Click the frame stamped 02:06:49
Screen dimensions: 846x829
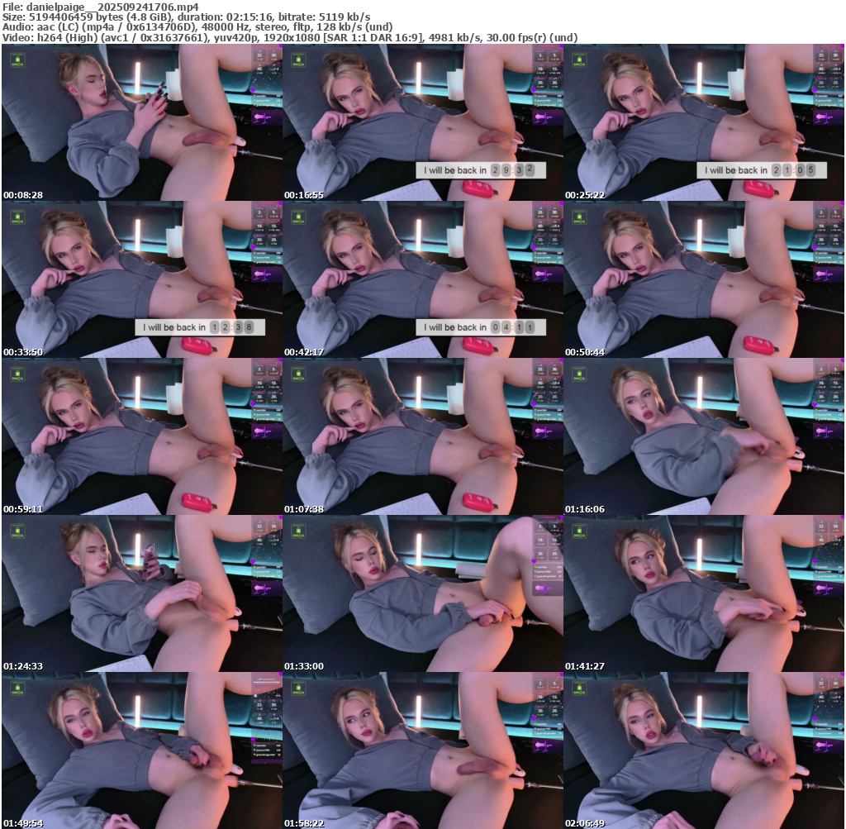pos(704,750)
